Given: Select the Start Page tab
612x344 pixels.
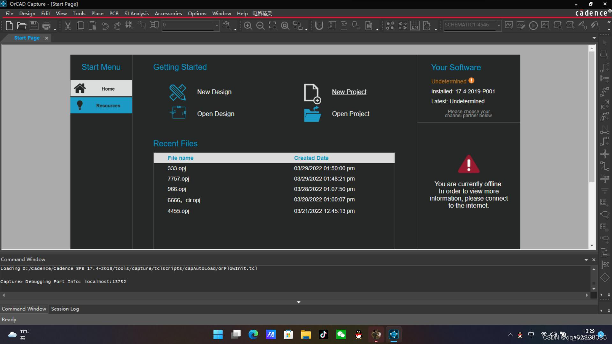Looking at the screenshot, I should tap(27, 38).
